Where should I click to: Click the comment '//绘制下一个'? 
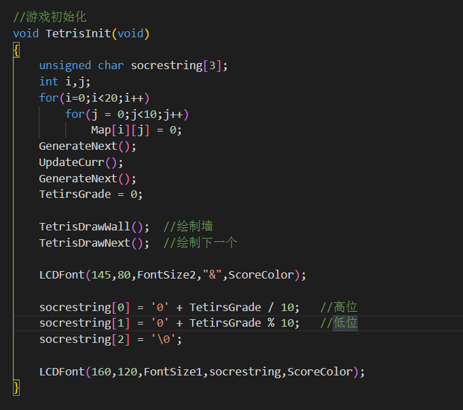200,243
